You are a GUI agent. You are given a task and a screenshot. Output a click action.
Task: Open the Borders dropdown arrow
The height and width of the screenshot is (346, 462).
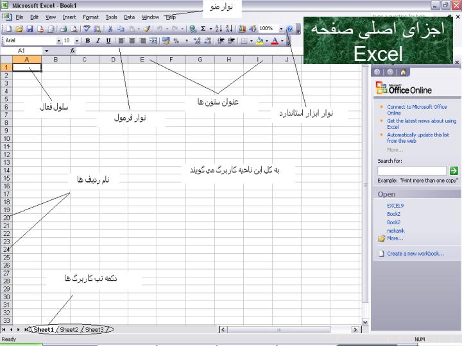point(252,41)
